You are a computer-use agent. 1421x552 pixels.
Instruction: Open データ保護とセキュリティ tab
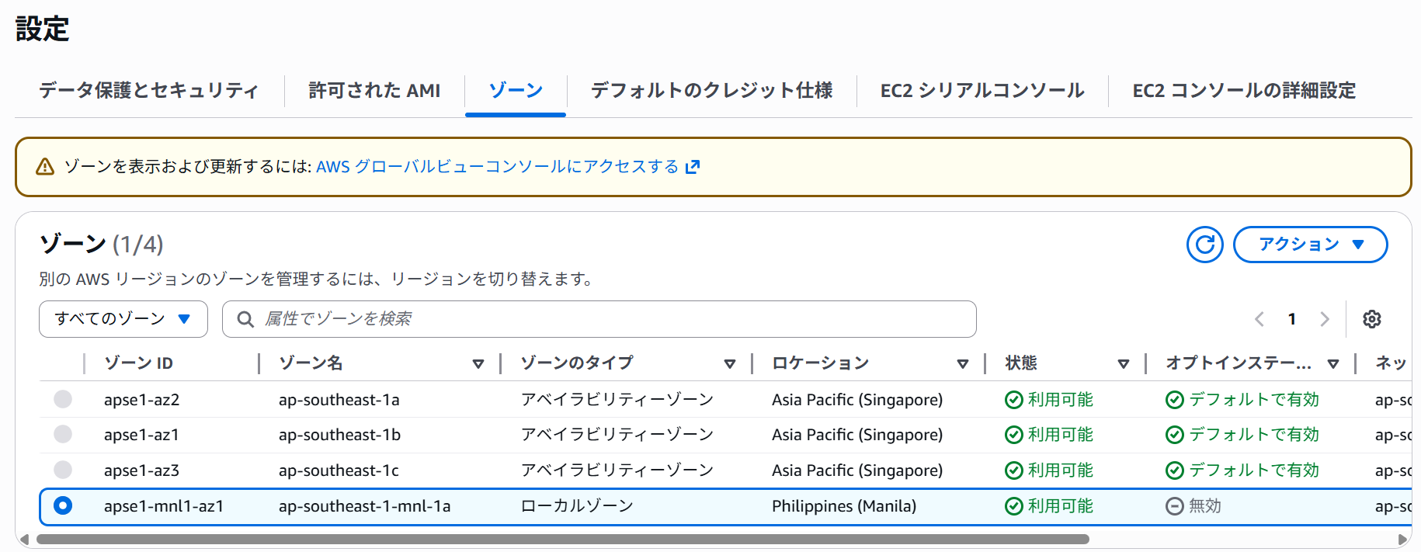pyautogui.click(x=149, y=91)
